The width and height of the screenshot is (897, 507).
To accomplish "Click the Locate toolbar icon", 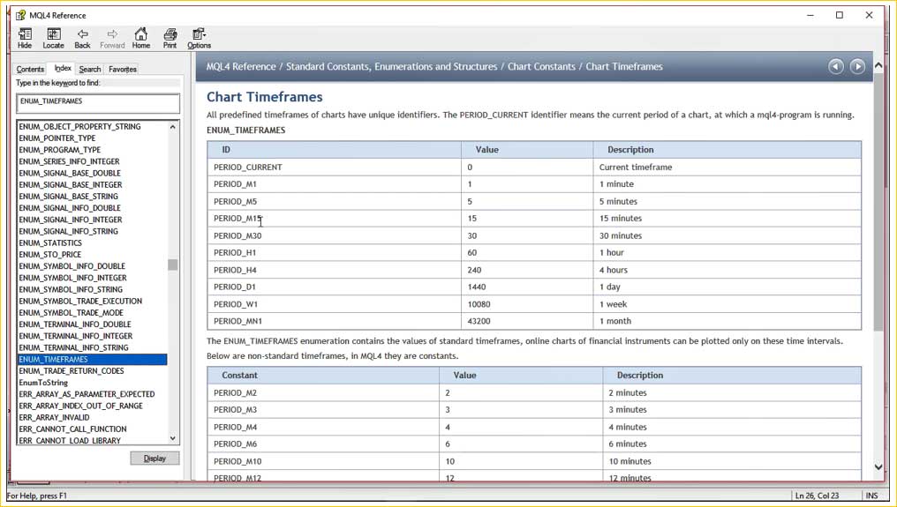I will click(x=53, y=38).
